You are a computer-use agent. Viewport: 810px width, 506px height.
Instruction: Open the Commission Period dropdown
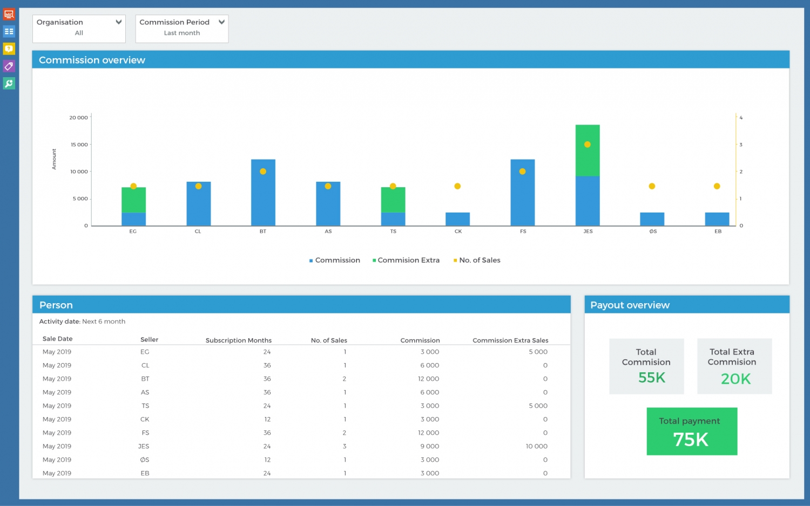coord(181,27)
